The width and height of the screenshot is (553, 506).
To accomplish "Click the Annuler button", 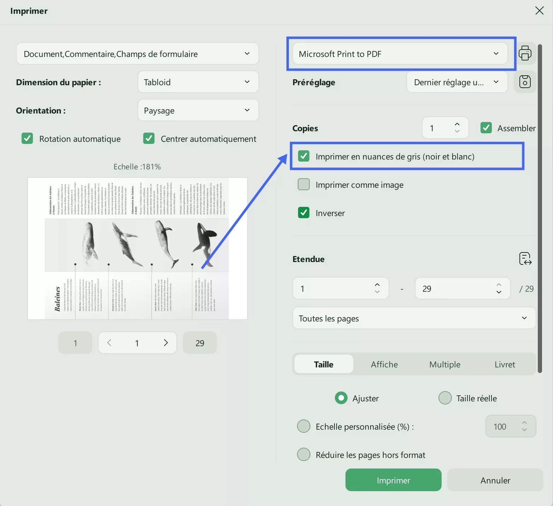I will tap(495, 480).
